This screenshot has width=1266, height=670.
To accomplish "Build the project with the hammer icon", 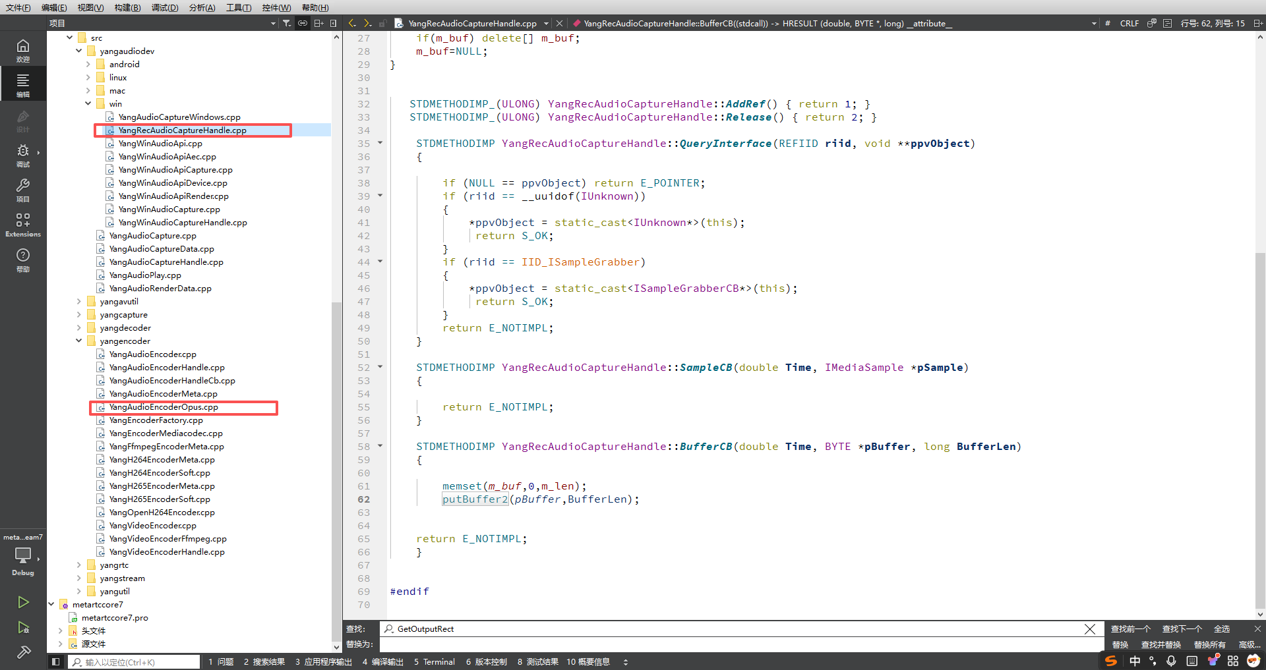I will [x=23, y=652].
